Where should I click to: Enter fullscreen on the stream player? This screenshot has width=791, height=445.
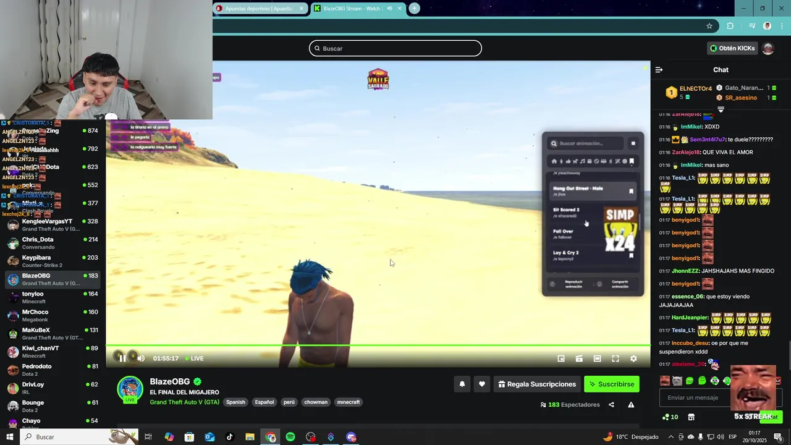click(615, 358)
